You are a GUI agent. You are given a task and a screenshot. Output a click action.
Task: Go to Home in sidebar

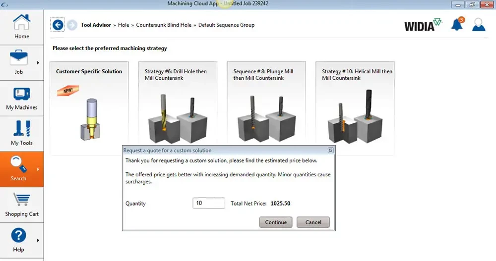pos(21,27)
